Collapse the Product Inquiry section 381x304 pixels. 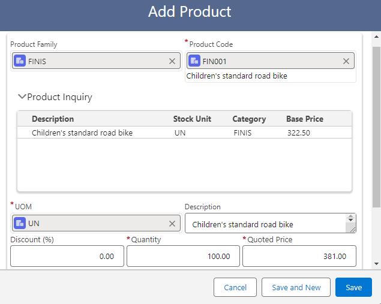[x=22, y=97]
